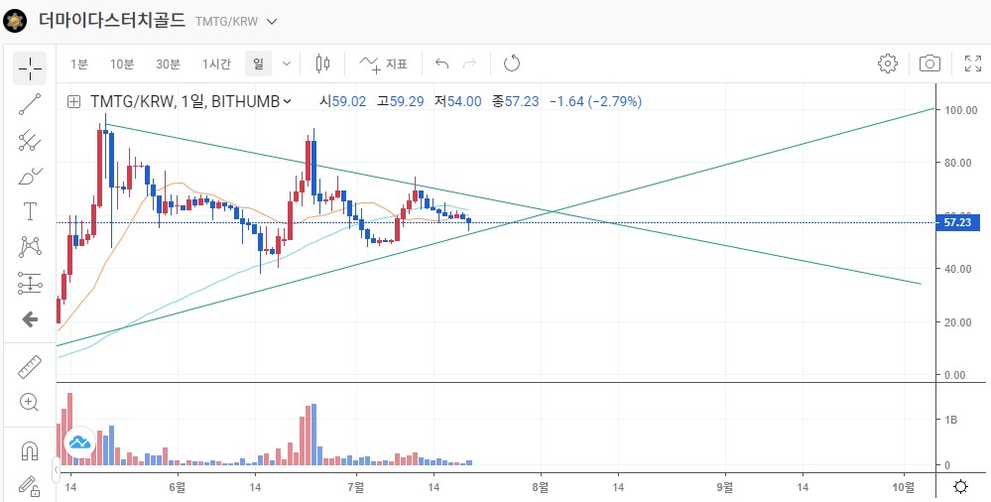Viewport: 991px width, 502px height.
Task: Select the trend line drawing tool
Action: pos(30,104)
